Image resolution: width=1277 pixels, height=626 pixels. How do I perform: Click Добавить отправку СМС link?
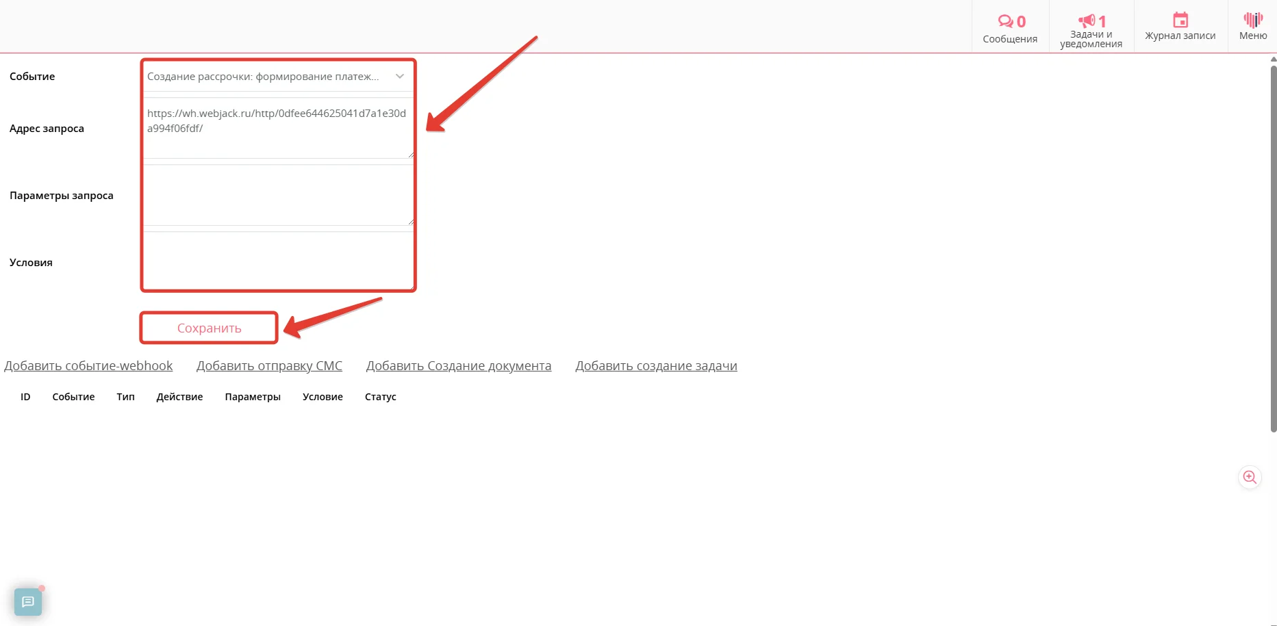pos(269,366)
